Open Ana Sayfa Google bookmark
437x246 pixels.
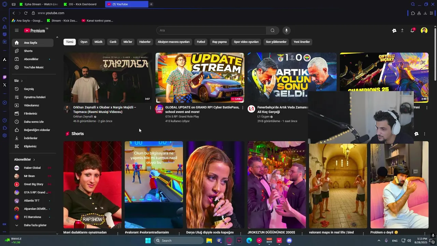(27, 20)
